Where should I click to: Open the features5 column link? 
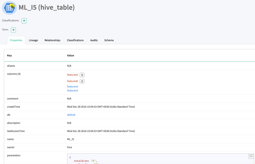[72, 75]
